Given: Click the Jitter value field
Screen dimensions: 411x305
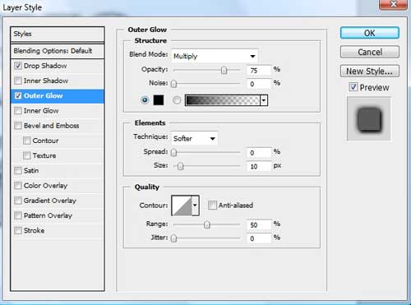Looking at the screenshot, I should tap(259, 238).
